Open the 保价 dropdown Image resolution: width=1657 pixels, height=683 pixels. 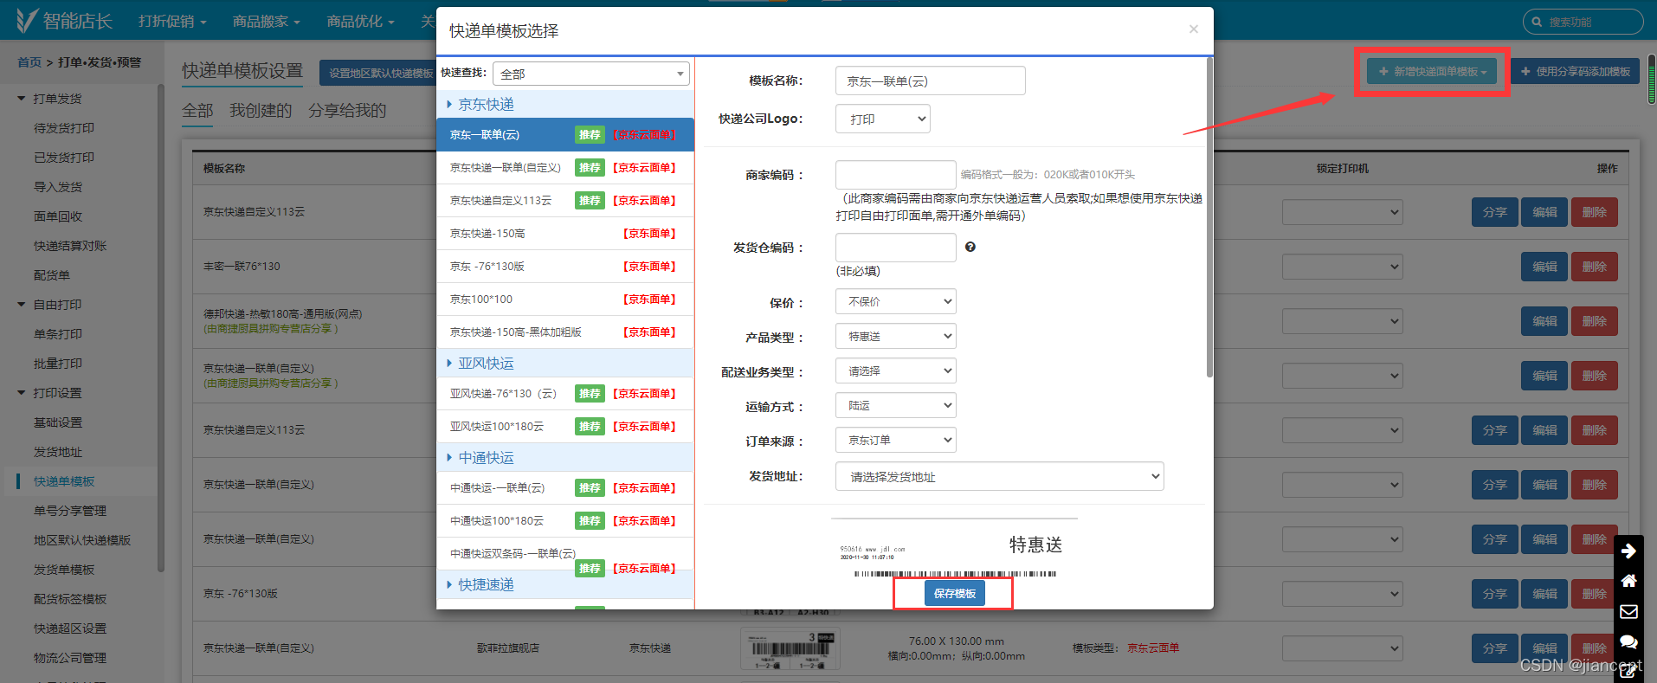(x=896, y=301)
